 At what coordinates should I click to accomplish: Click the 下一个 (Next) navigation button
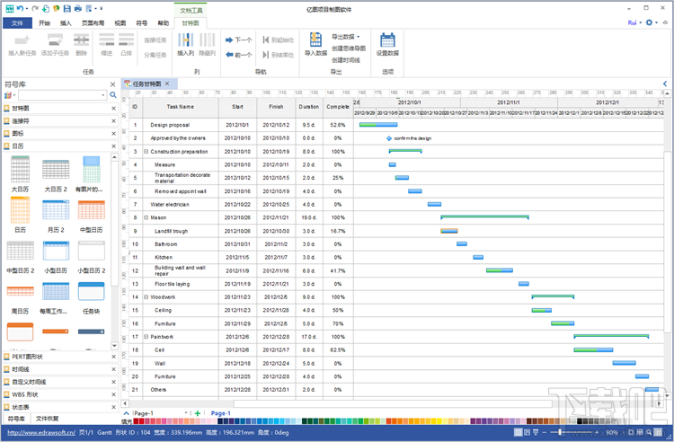tap(238, 40)
